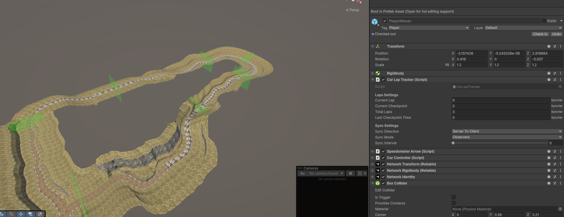This screenshot has height=217, width=564.
Task: Open the Transform component more options menu
Action: coord(561,46)
